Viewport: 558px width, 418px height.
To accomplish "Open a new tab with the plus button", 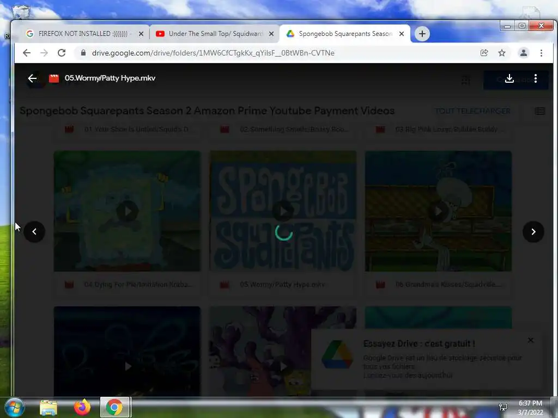I will pyautogui.click(x=422, y=34).
